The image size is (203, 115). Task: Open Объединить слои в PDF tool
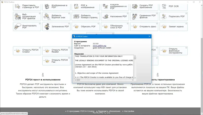[115, 27]
